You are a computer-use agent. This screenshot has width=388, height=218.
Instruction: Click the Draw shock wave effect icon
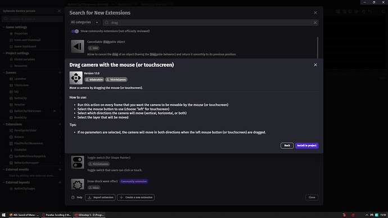click(78, 184)
